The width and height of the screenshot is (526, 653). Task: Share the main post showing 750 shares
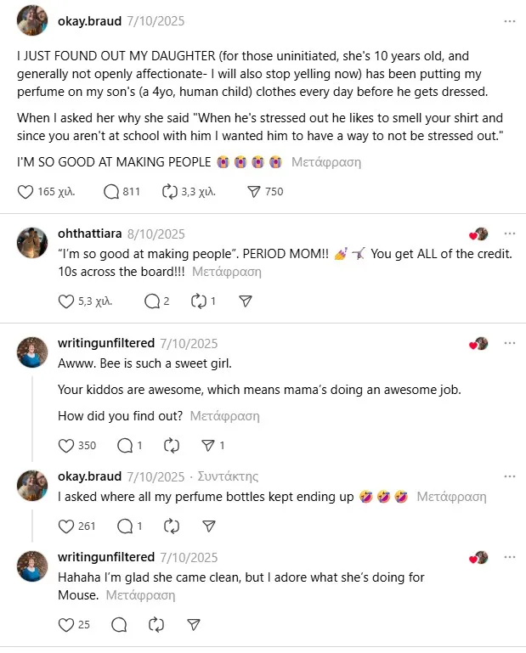[x=253, y=192]
